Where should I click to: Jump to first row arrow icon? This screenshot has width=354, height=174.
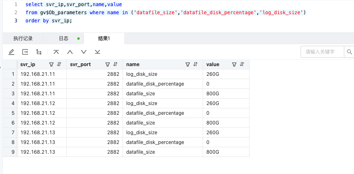[56, 52]
